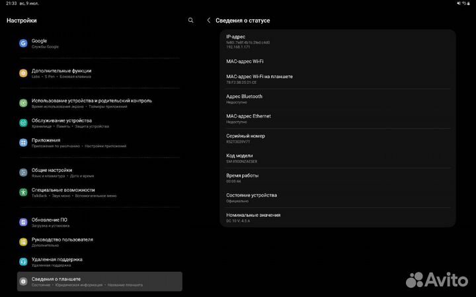
Task: Tap the Серийный номер row
Action: (338, 138)
